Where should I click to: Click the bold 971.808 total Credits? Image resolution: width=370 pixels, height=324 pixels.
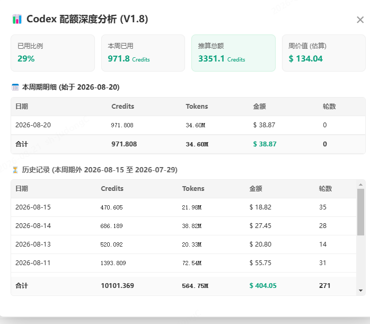(124, 144)
